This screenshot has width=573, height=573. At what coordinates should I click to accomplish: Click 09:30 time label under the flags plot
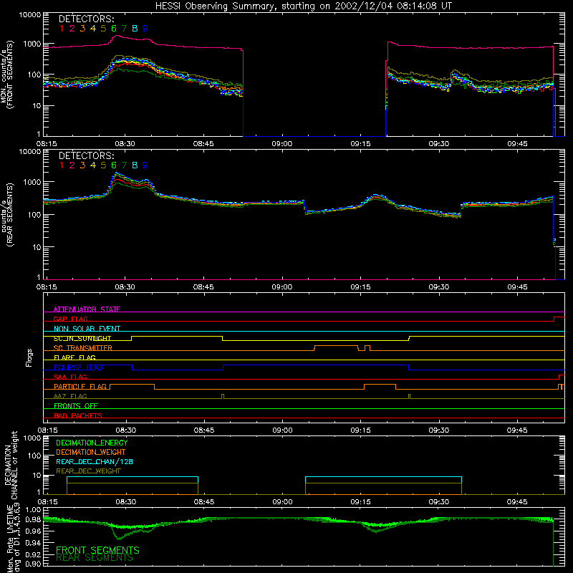coord(439,430)
